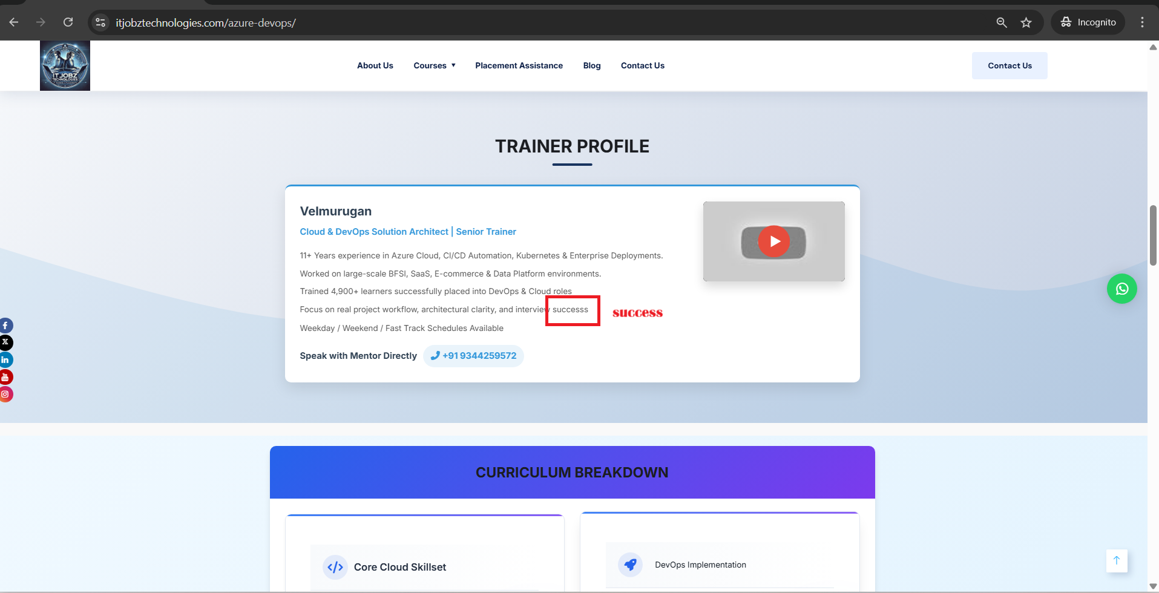The height and width of the screenshot is (593, 1159).
Task: Click the page vertical scrollbar thumb
Action: pyautogui.click(x=1153, y=235)
